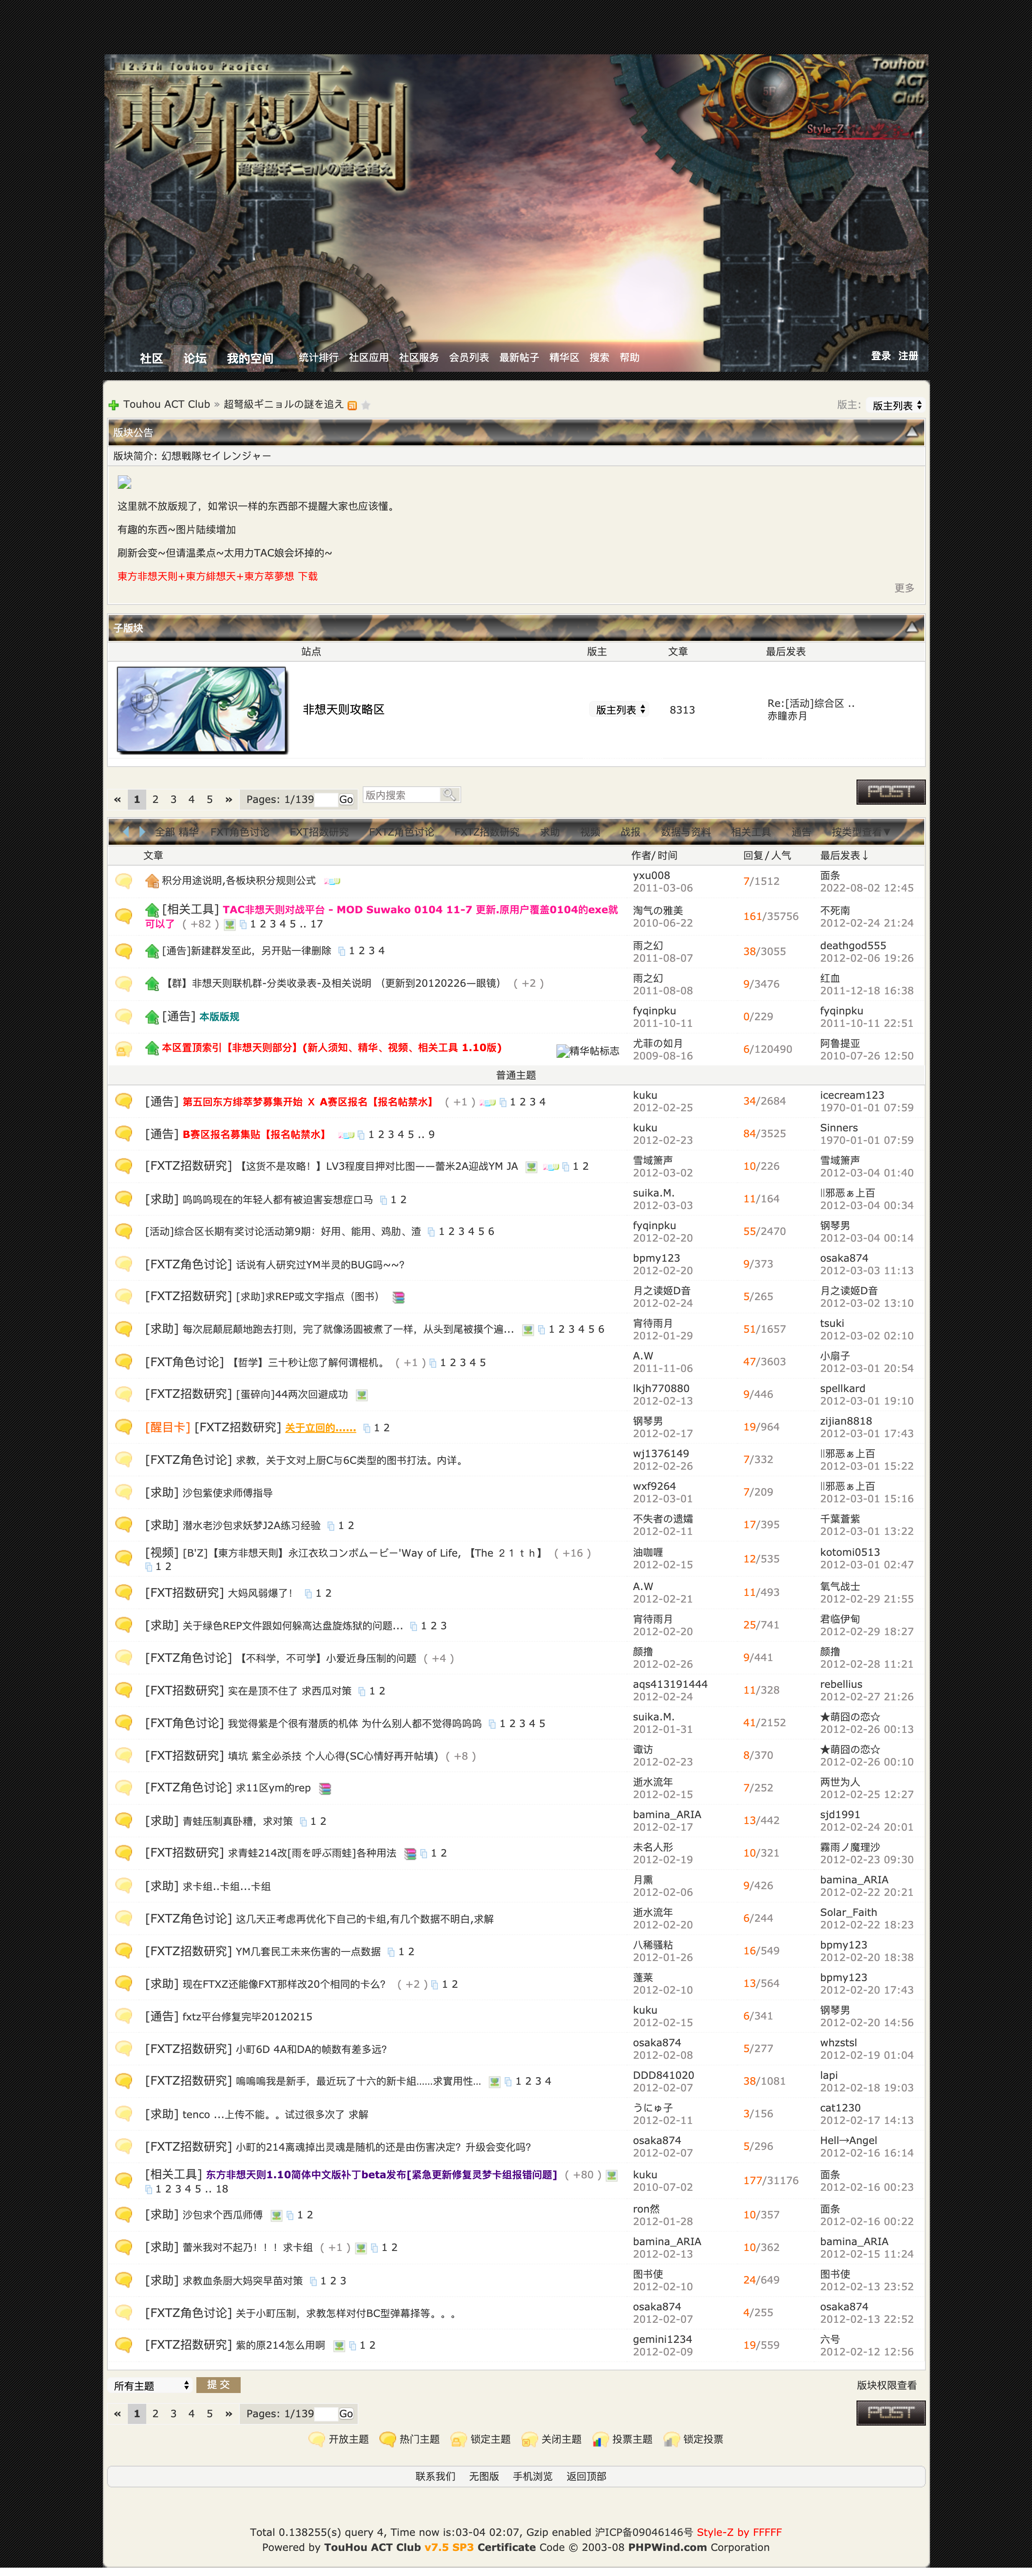Click the locked topic icon of 本区置顶索引 thread

pyautogui.click(x=124, y=1049)
